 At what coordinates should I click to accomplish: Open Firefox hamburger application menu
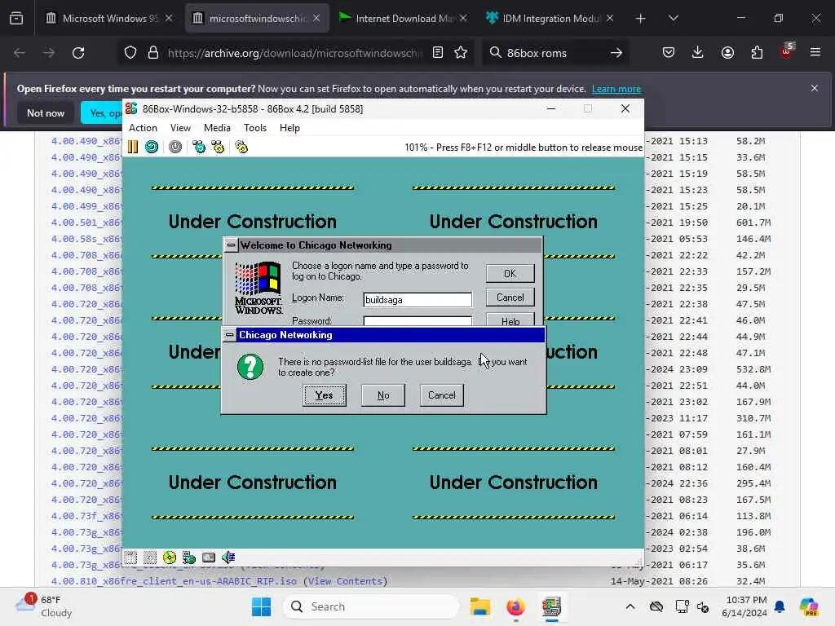tap(815, 52)
